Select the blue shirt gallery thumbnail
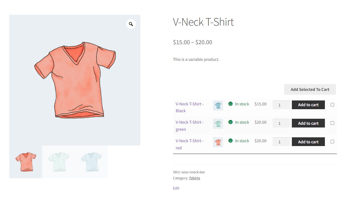Screen dimensions: 344x199 coord(91,162)
